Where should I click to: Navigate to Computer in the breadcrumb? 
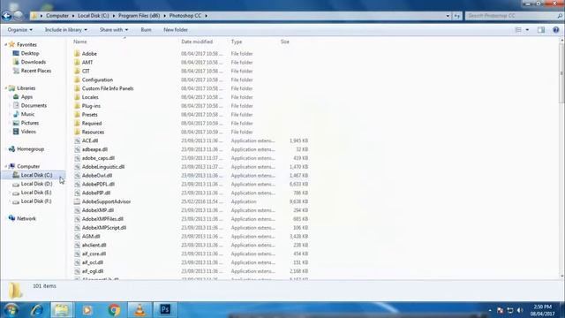tap(56, 16)
